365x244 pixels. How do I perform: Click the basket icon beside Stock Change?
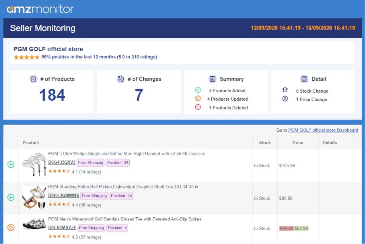285,90
